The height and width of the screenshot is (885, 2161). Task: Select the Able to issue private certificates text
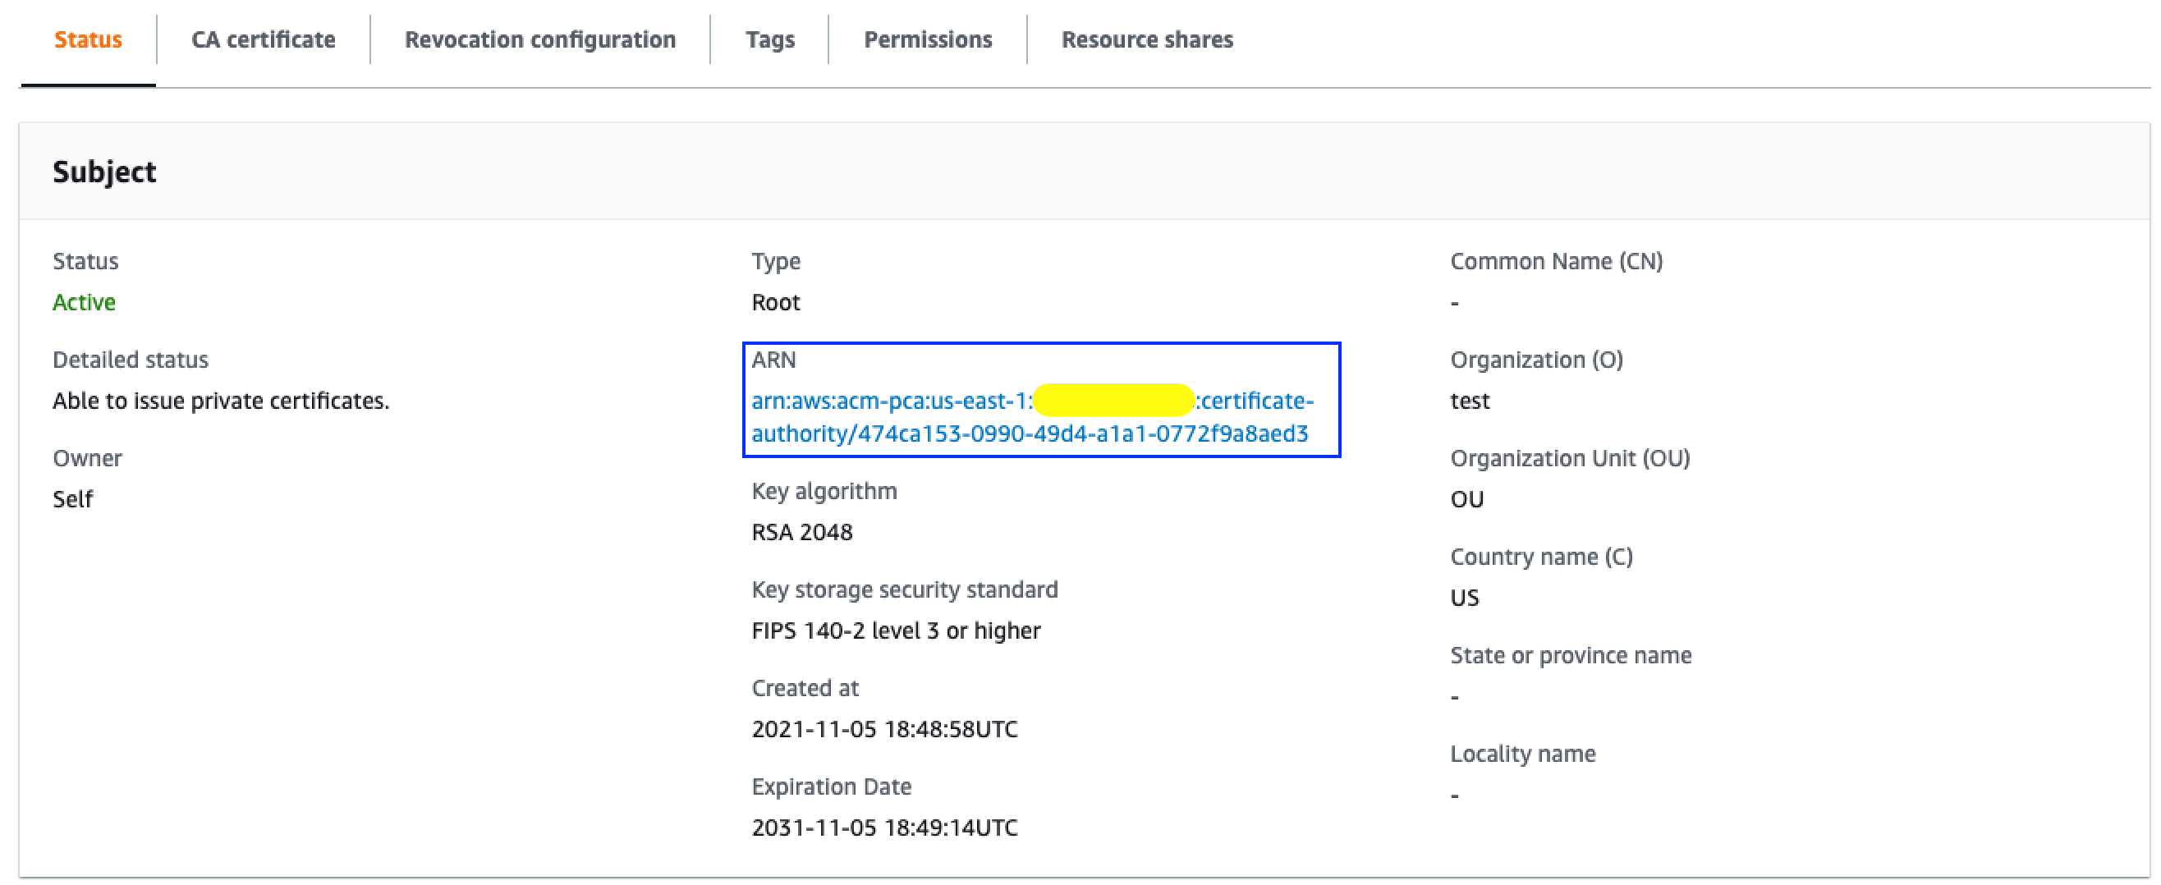pos(221,401)
